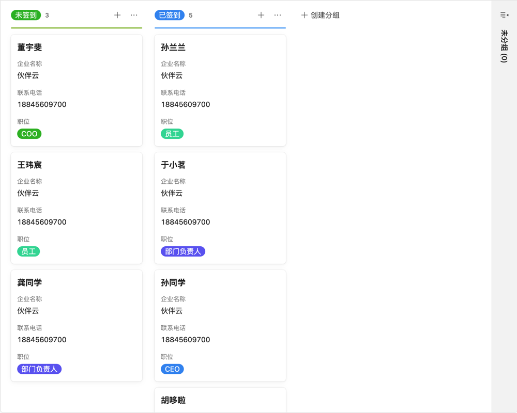The height and width of the screenshot is (413, 517).
Task: Open the 已签到 column more options menu
Action: pos(278,15)
